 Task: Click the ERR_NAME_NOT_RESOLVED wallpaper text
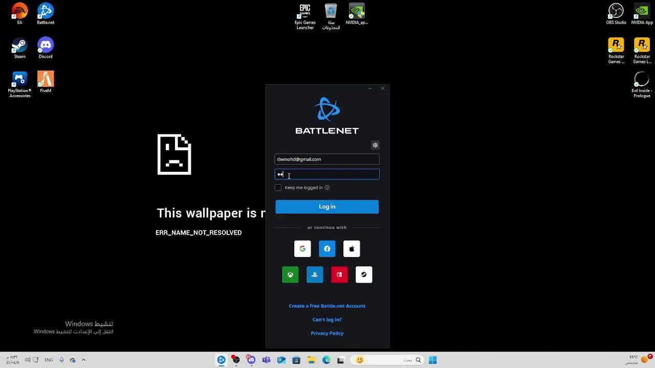point(199,233)
